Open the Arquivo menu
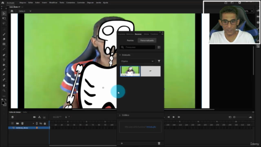 tap(23, 3)
